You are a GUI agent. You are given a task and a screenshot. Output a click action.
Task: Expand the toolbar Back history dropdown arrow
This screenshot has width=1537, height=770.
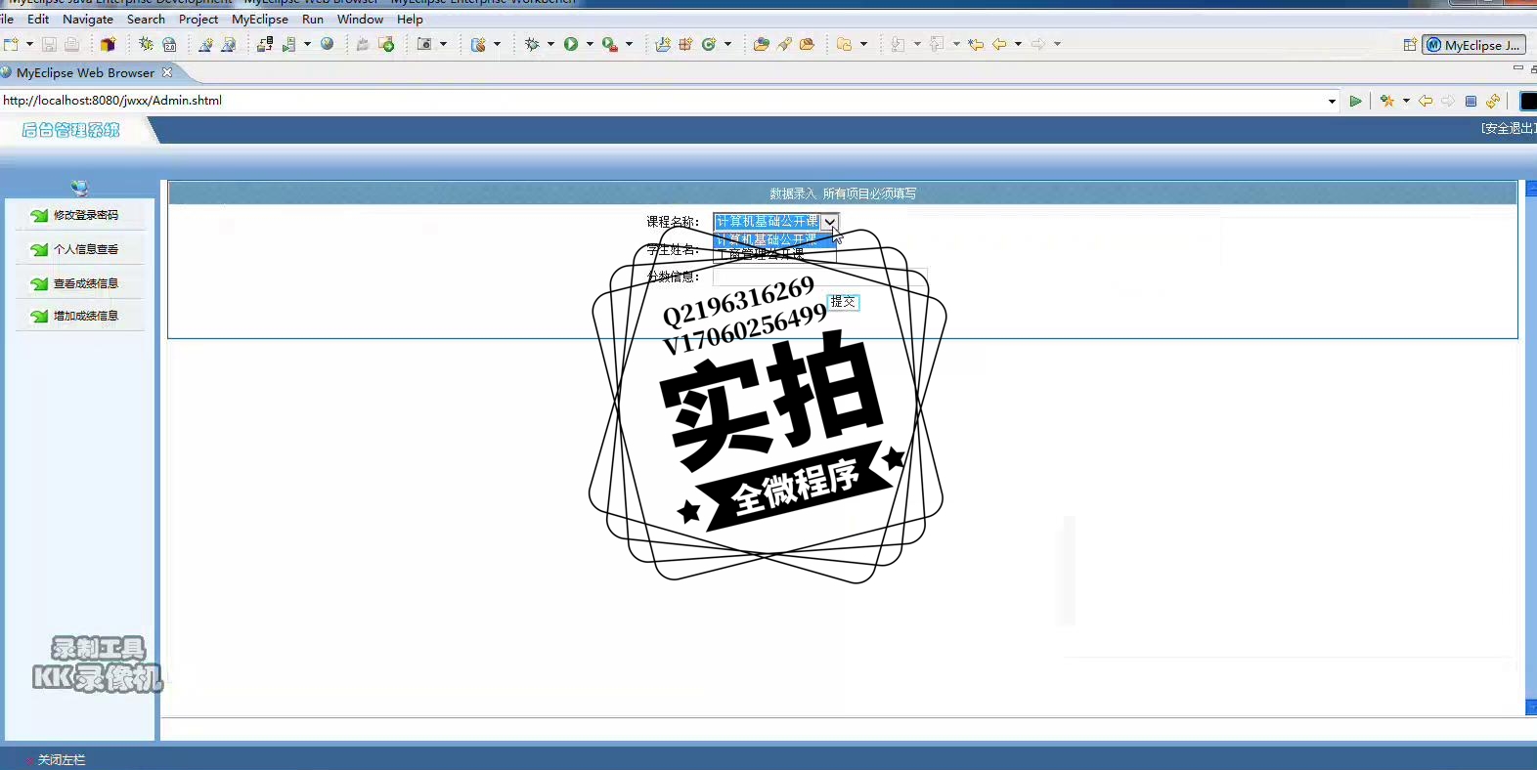(1018, 44)
